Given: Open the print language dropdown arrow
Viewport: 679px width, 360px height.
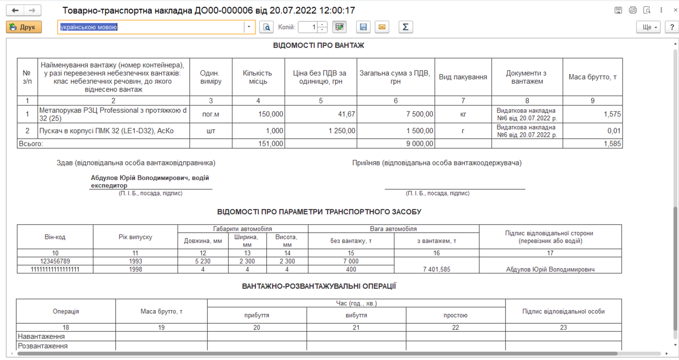Looking at the screenshot, I should (x=249, y=27).
